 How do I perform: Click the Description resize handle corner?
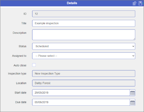(x=134, y=39)
